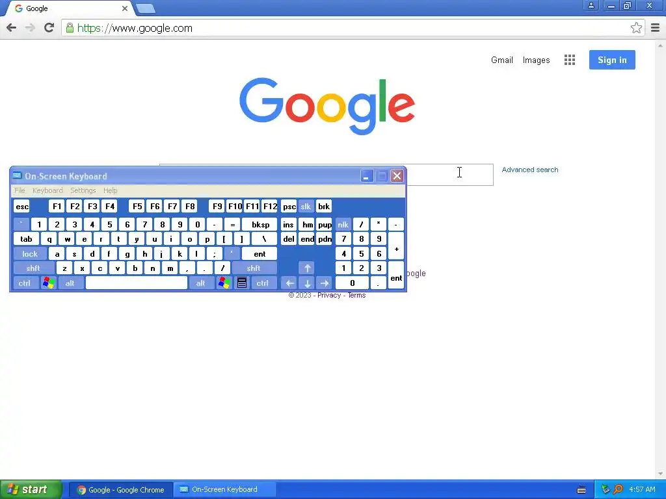The width and height of the screenshot is (666, 499).
Task: Toggle the left ctrl key
Action: (25, 283)
